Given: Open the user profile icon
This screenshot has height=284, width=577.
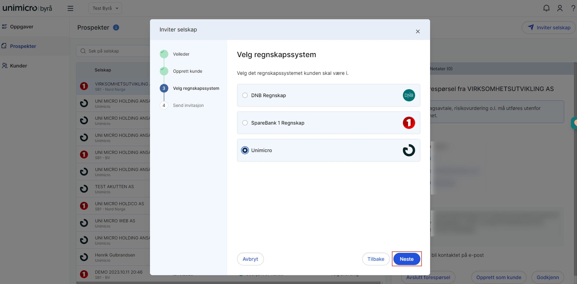Looking at the screenshot, I should click(560, 8).
